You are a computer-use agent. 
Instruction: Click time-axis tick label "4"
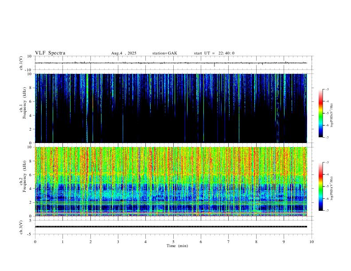145,242
